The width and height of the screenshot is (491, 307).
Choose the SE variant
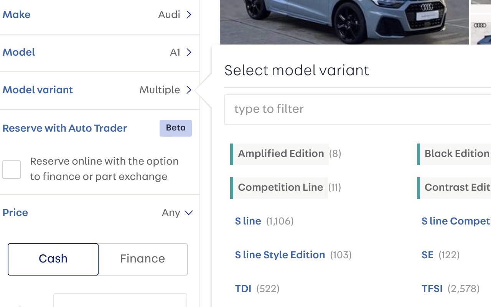click(427, 255)
